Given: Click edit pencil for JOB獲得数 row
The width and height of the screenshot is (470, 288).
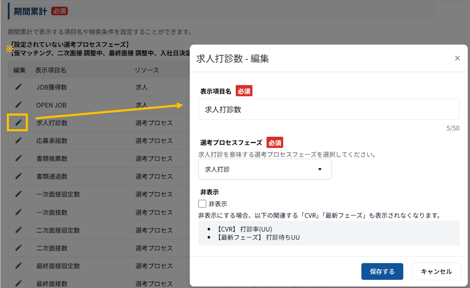Looking at the screenshot, I should [19, 87].
